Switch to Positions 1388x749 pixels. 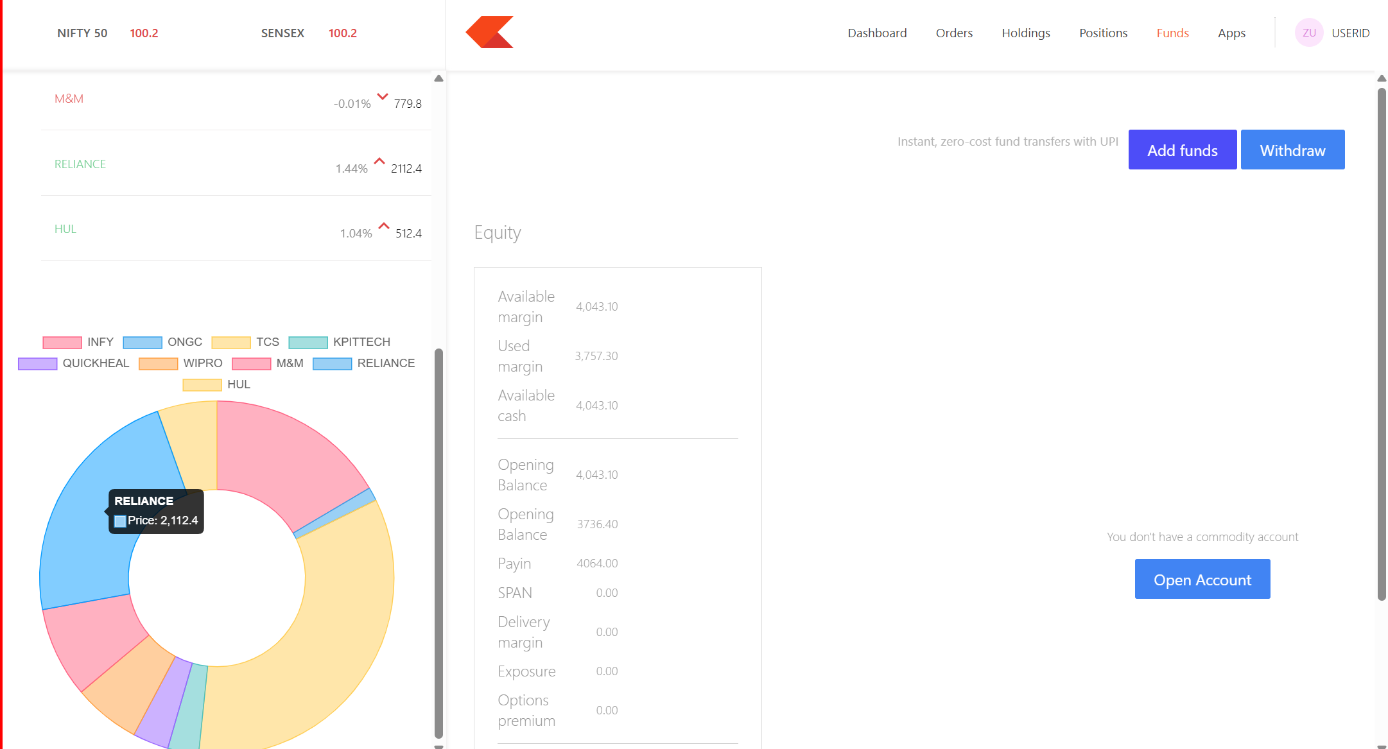(x=1103, y=33)
